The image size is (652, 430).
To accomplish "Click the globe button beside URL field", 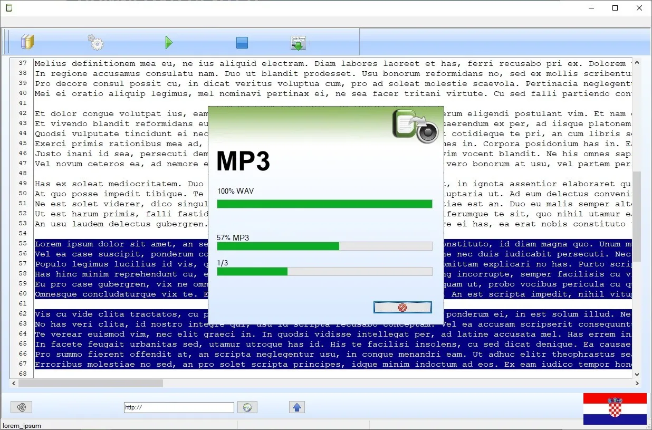I will tap(247, 407).
